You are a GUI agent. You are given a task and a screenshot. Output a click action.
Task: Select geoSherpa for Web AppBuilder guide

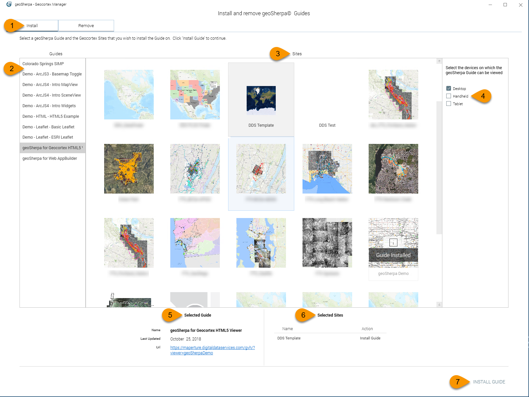pyautogui.click(x=53, y=158)
